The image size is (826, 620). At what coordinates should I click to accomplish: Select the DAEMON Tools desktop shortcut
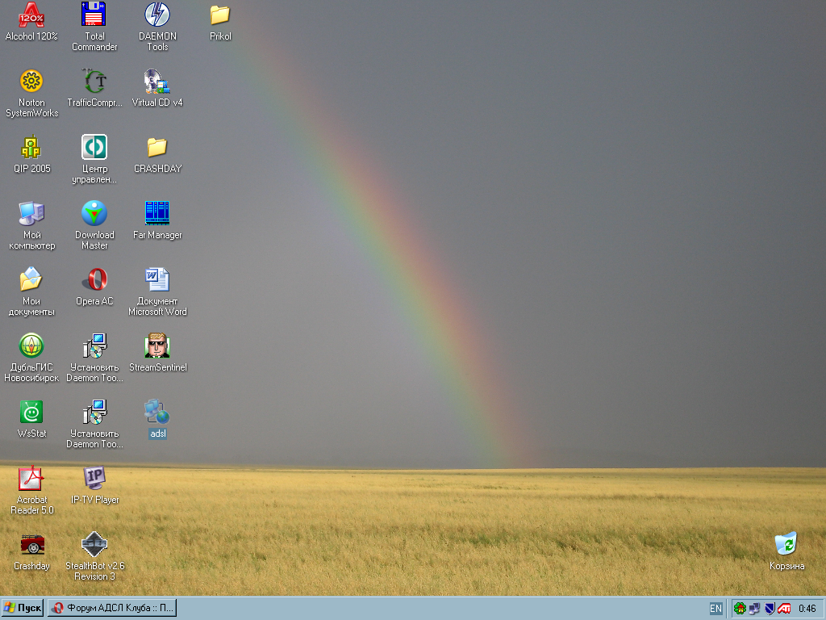157,15
